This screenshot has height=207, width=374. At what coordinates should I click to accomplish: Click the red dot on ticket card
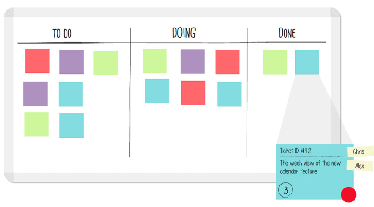(x=349, y=194)
